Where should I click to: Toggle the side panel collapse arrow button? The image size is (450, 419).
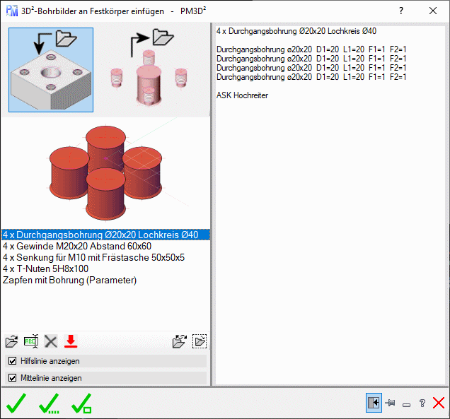coord(374,403)
